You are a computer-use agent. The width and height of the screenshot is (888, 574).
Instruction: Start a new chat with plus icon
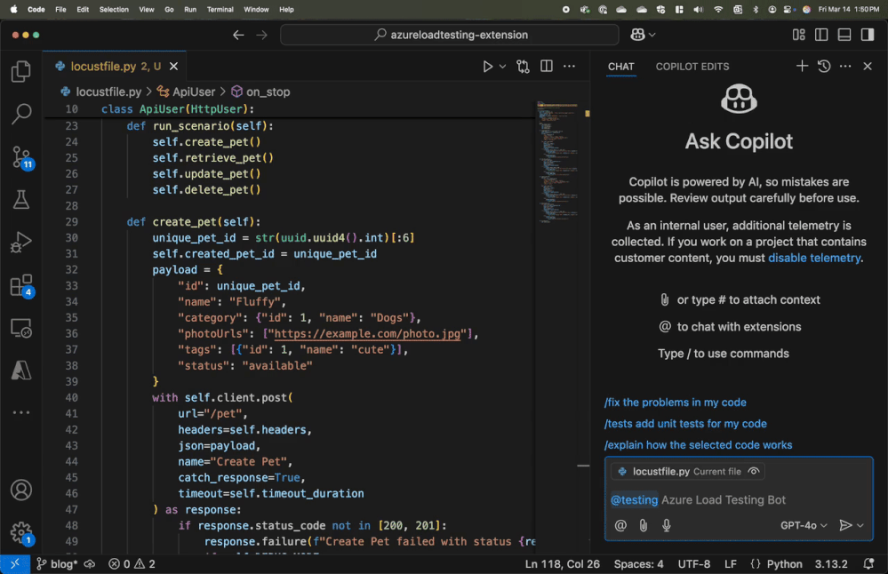click(x=802, y=67)
